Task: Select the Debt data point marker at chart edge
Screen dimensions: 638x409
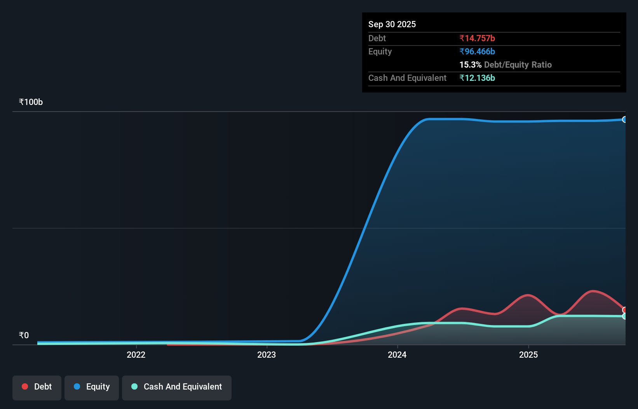Action: (x=624, y=310)
